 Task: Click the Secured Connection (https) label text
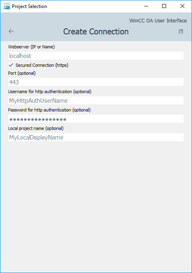coord(42,65)
